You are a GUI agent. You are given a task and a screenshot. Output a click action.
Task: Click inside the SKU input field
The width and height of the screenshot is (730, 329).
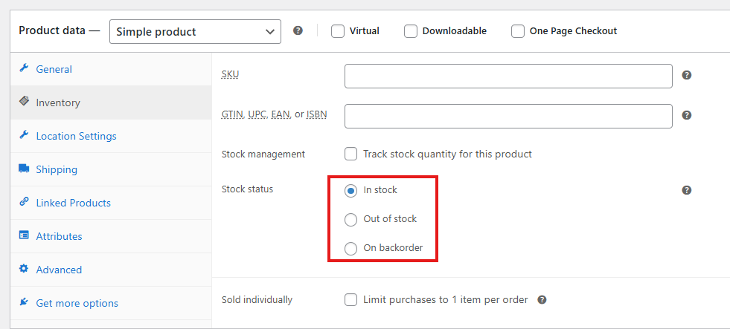(x=508, y=76)
